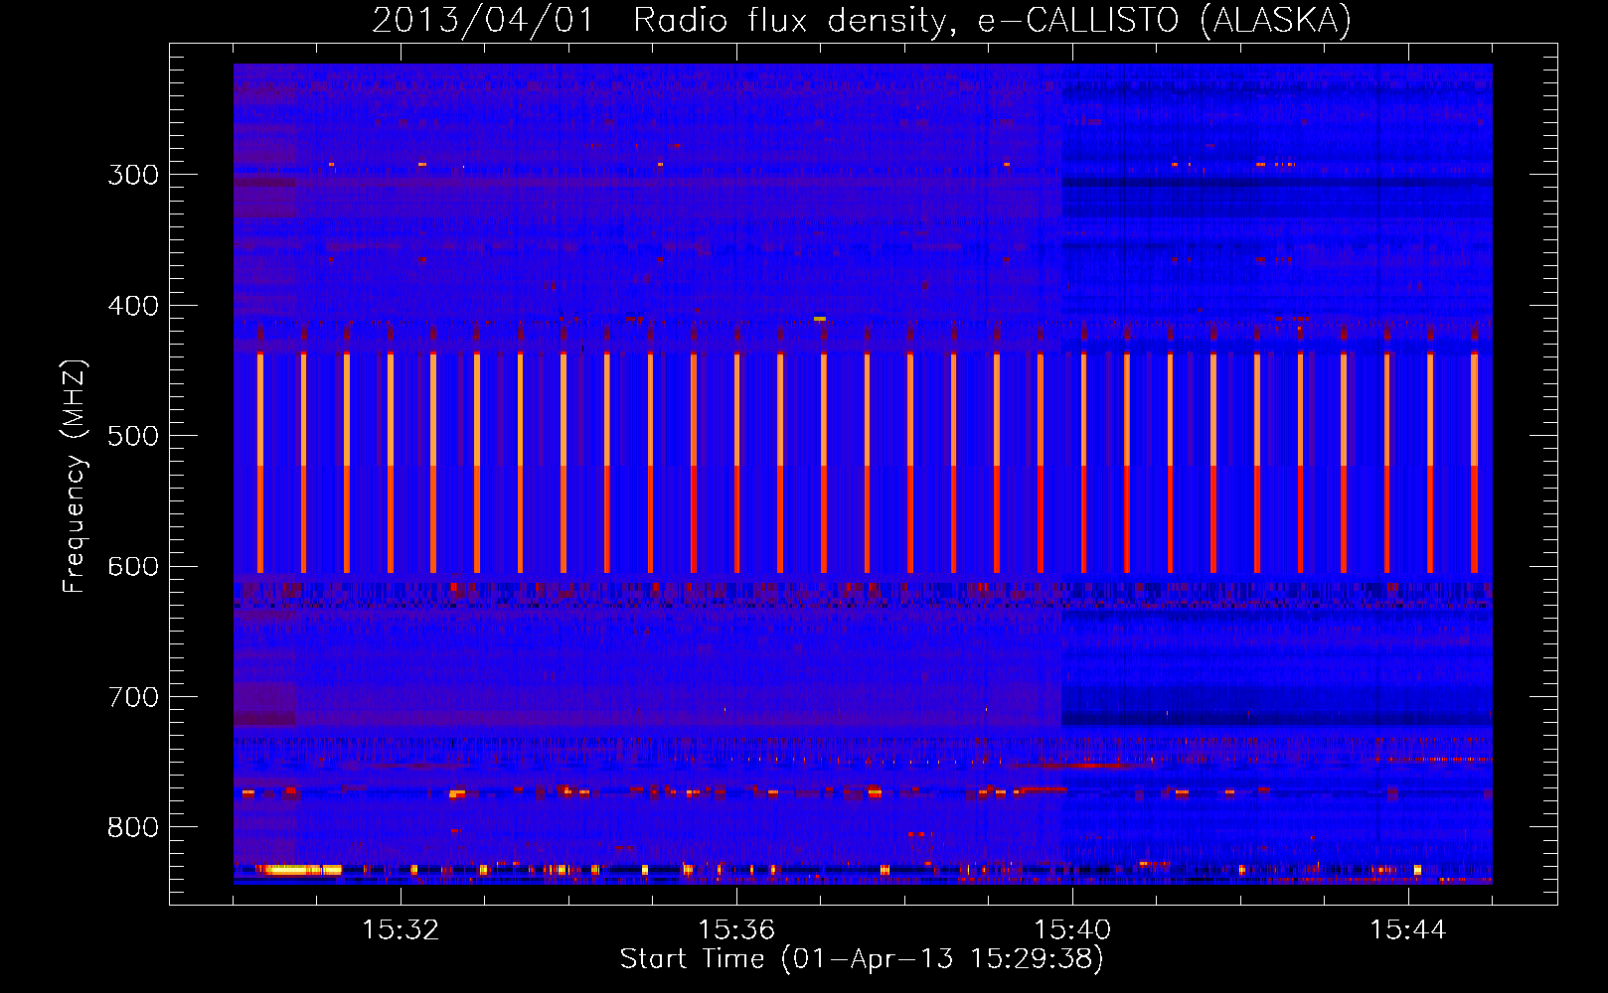This screenshot has height=993, width=1608.
Task: Click the 500 frequency tick label
Action: coord(133,436)
